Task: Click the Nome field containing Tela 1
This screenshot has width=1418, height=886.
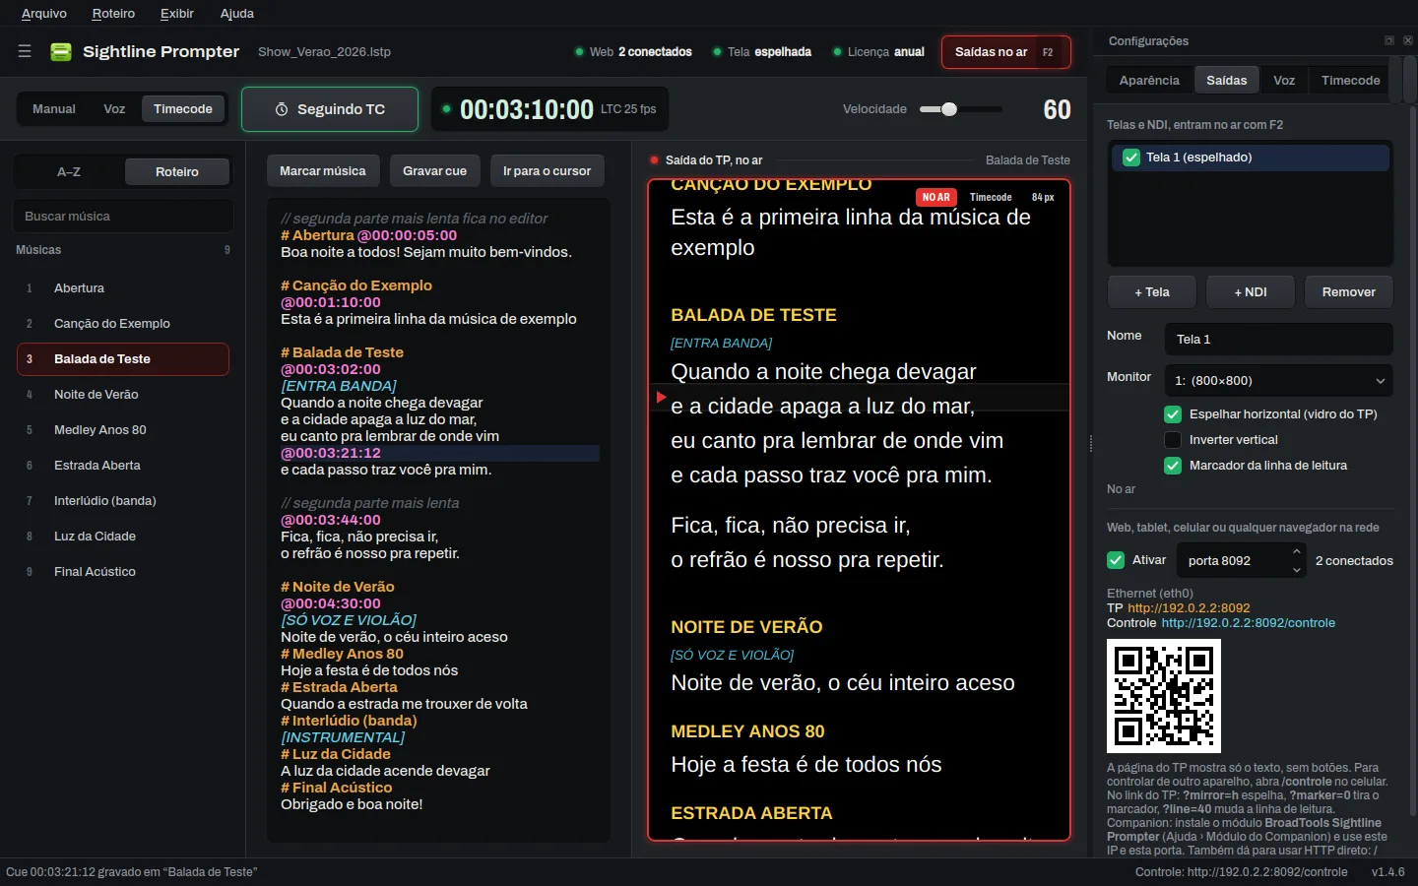Action: (1279, 340)
